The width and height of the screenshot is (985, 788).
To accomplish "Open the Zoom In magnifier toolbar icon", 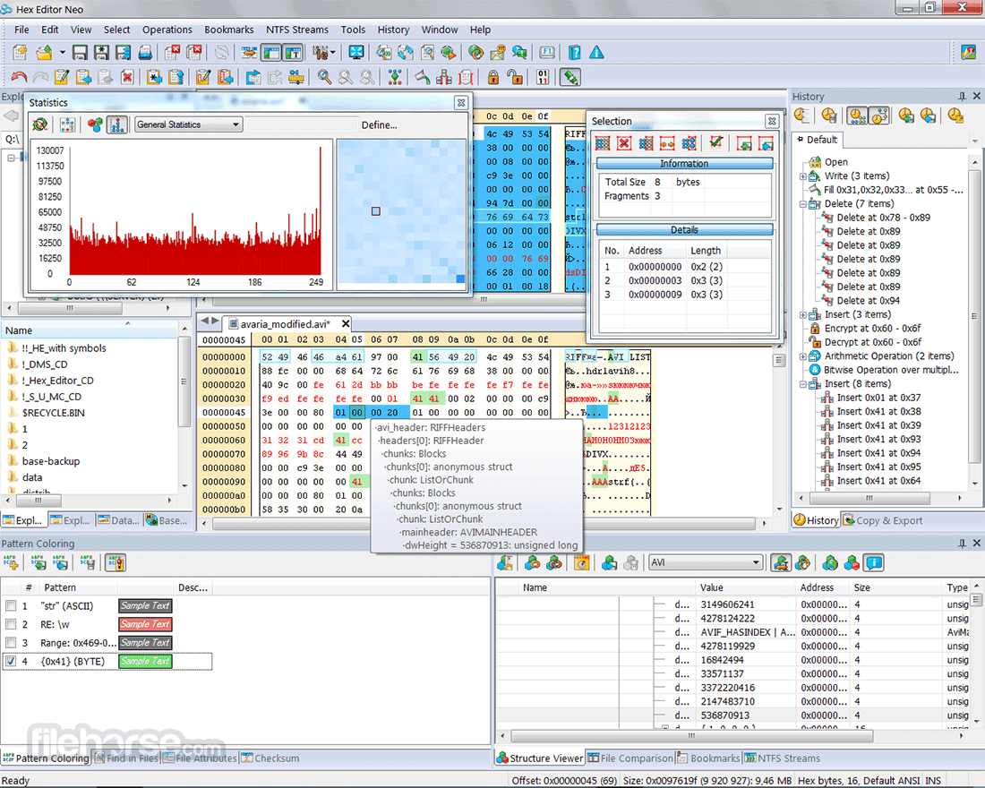I will click(x=324, y=77).
